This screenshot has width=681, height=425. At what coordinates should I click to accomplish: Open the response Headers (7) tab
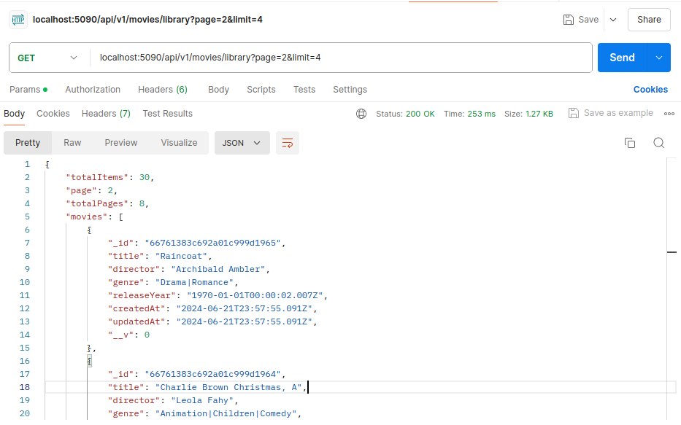coord(106,114)
